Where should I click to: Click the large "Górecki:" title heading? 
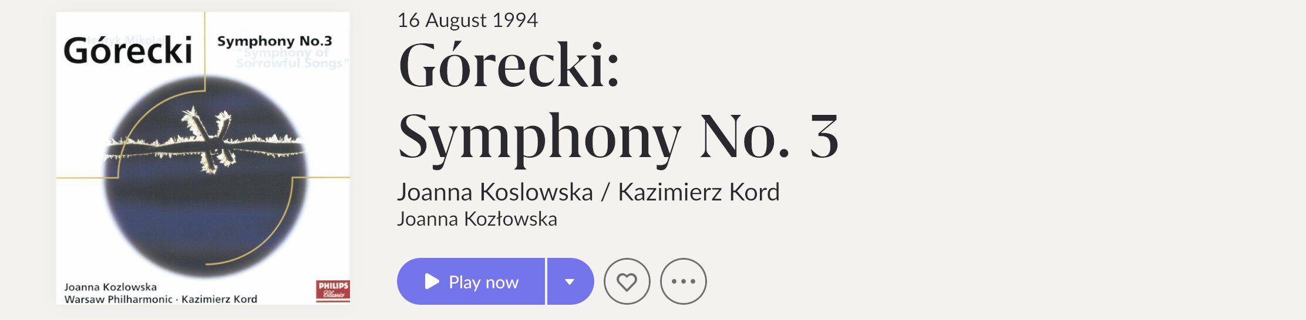pos(509,66)
